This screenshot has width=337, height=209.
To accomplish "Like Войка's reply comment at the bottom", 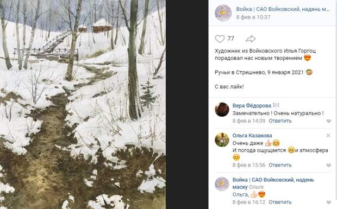I will 328,202.
